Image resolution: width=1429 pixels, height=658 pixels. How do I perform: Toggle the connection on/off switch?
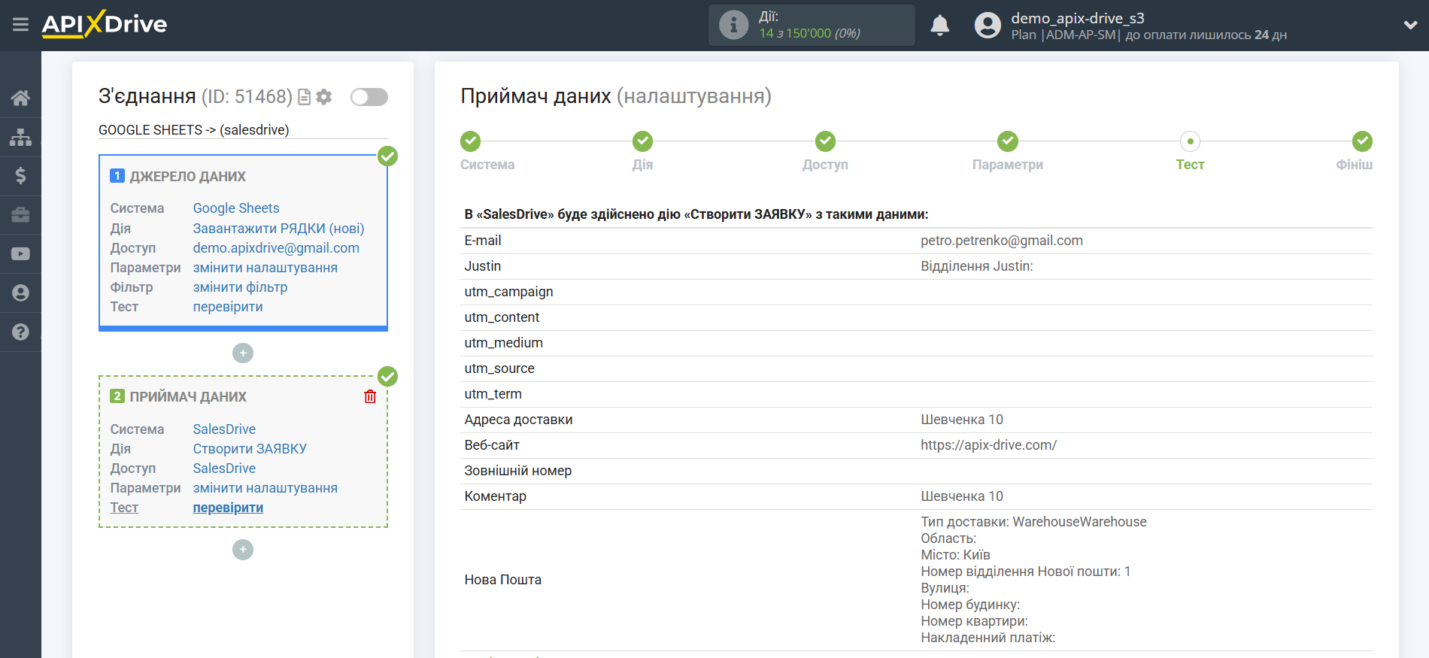[369, 97]
